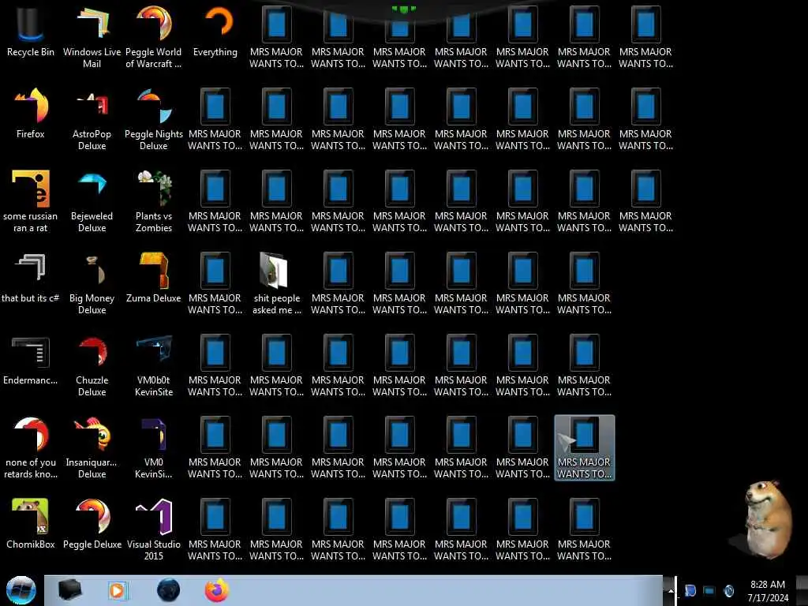The width and height of the screenshot is (808, 606).
Task: Open Action Center flag tray icon
Action: 690,590
